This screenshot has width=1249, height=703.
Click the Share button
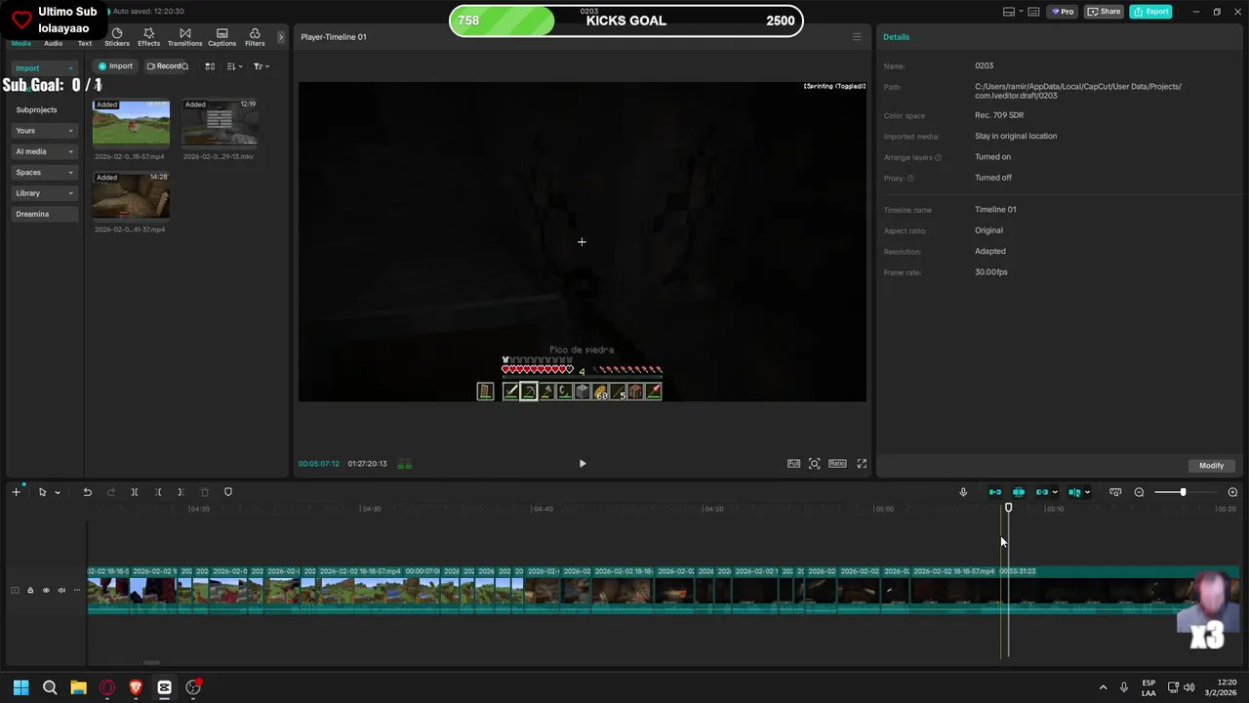click(1105, 12)
